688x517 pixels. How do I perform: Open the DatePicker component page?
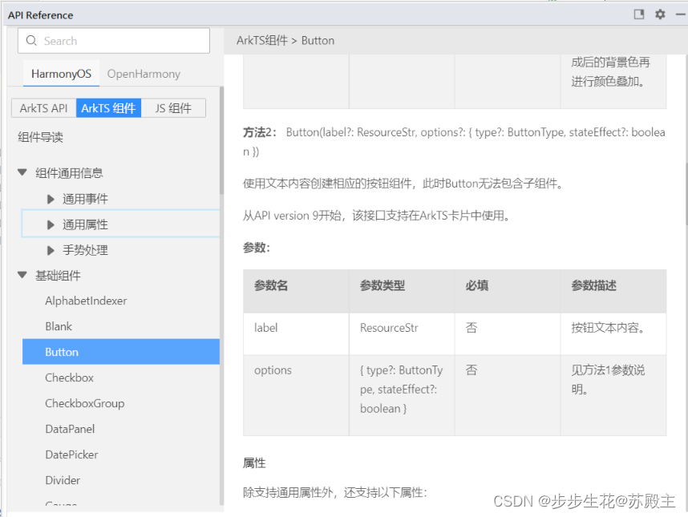coord(71,454)
